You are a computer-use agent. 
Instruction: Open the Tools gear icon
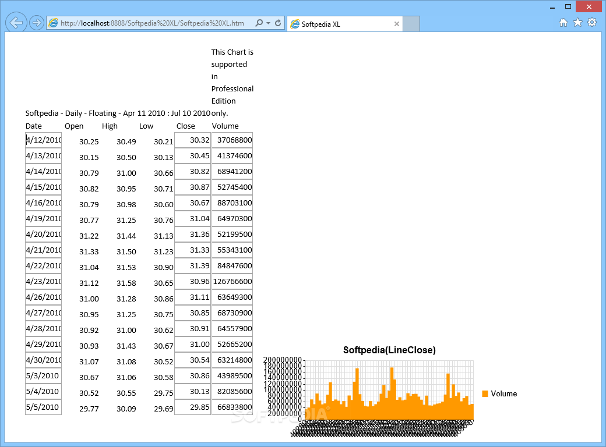[x=591, y=22]
